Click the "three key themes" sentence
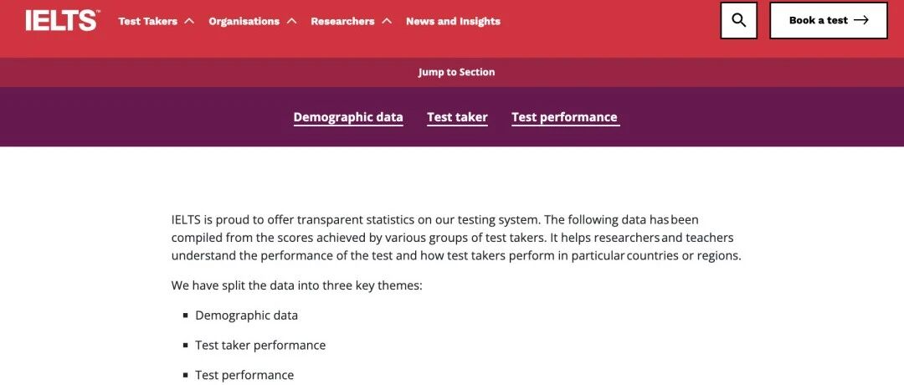The width and height of the screenshot is (904, 385). coord(297,285)
